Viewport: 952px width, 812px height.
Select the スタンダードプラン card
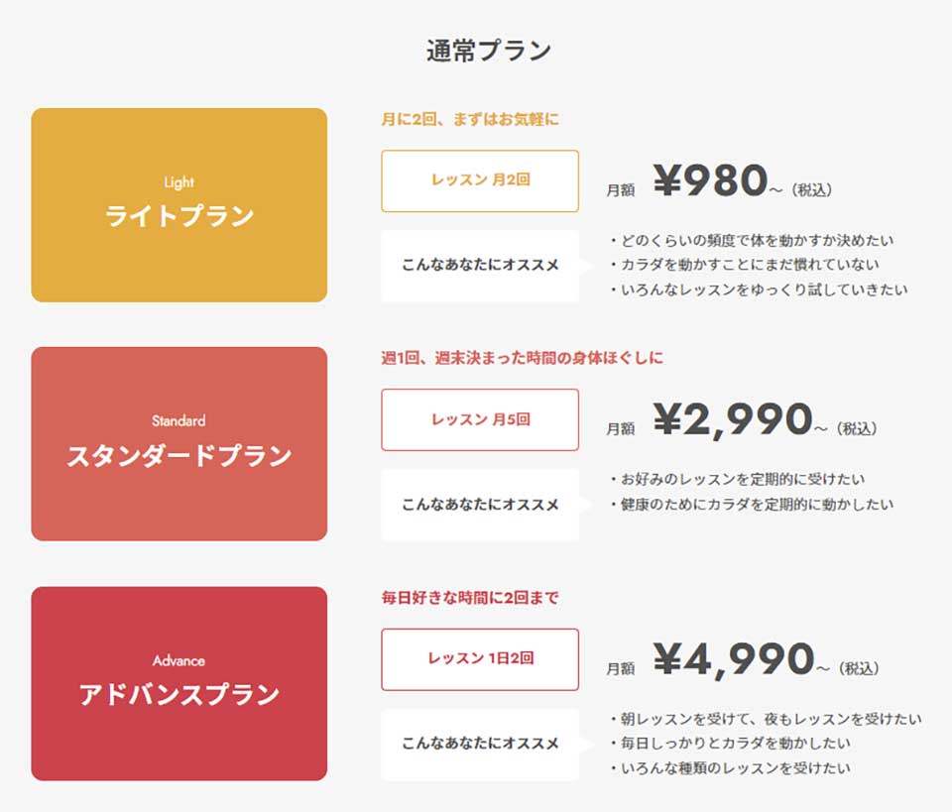(x=179, y=443)
